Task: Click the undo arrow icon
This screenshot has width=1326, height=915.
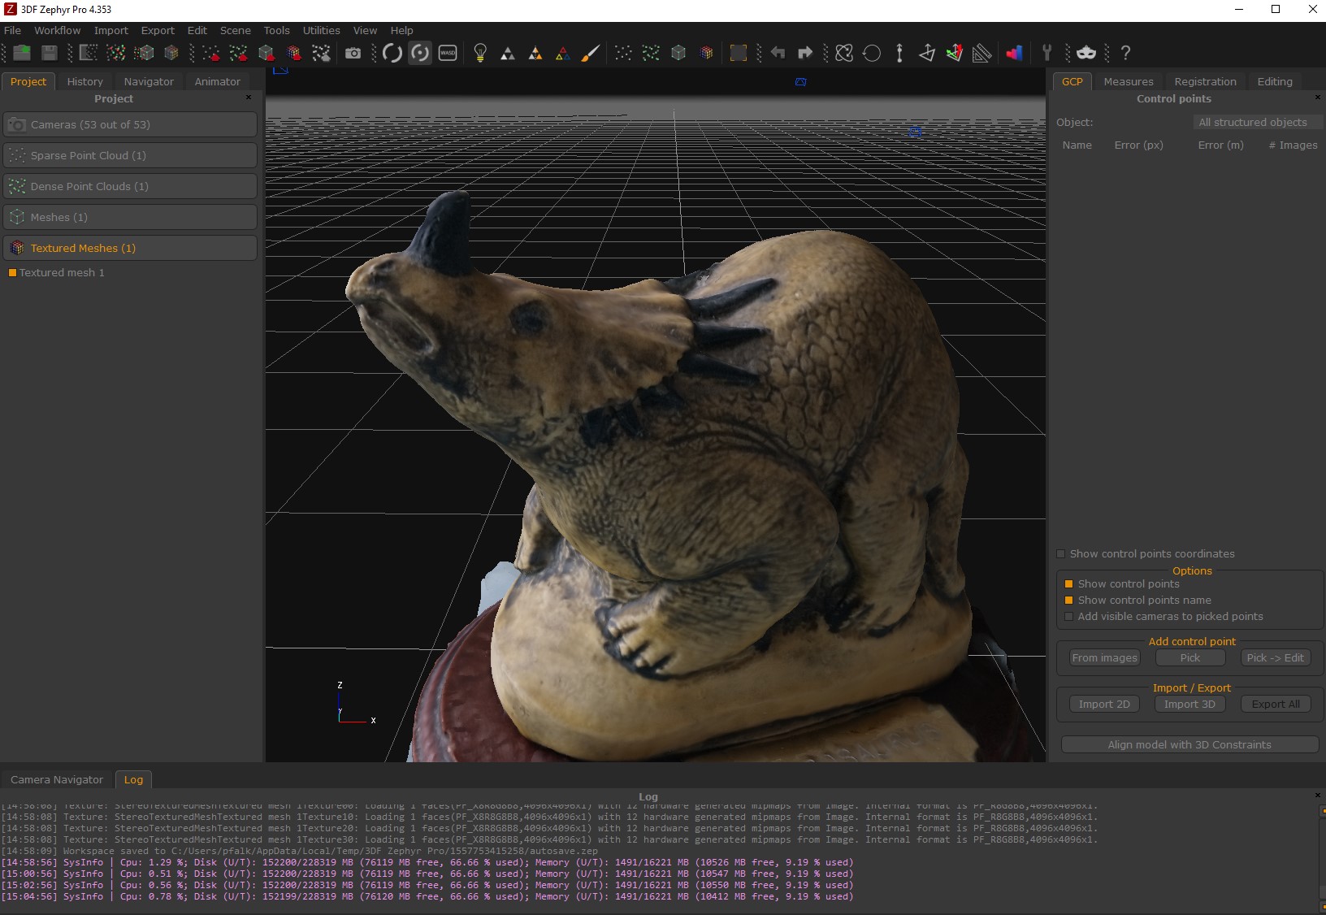Action: point(778,54)
